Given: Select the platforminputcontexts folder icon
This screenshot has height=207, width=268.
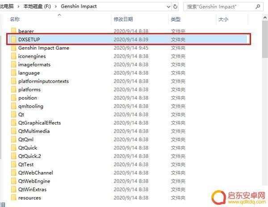Looking at the screenshot, I should coord(13,81).
